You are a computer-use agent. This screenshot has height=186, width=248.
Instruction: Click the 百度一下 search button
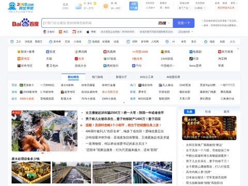(x=183, y=23)
